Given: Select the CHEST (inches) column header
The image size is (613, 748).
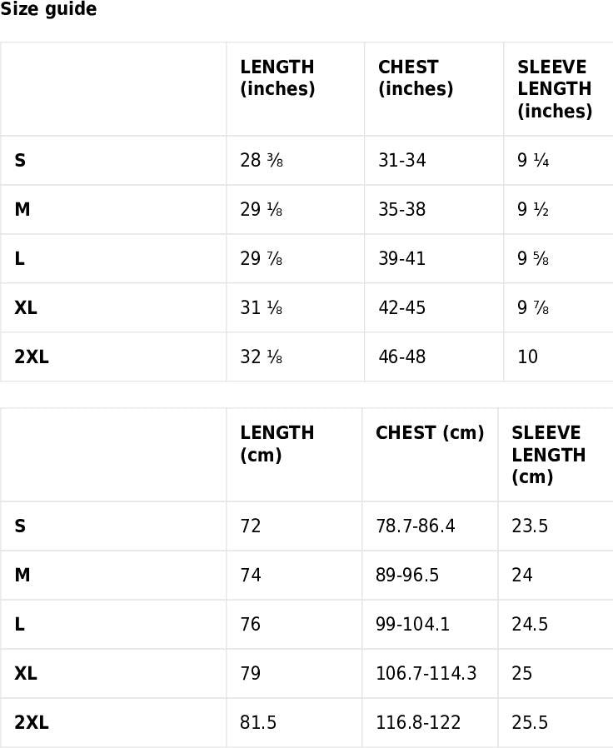Looking at the screenshot, I should tap(415, 78).
